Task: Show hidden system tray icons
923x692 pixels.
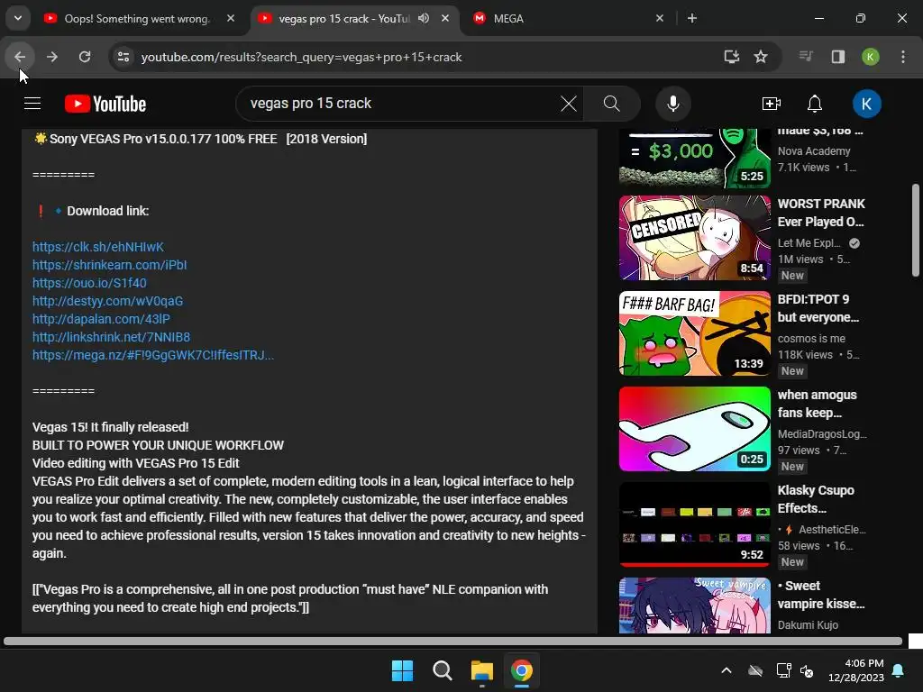Action: pos(727,670)
